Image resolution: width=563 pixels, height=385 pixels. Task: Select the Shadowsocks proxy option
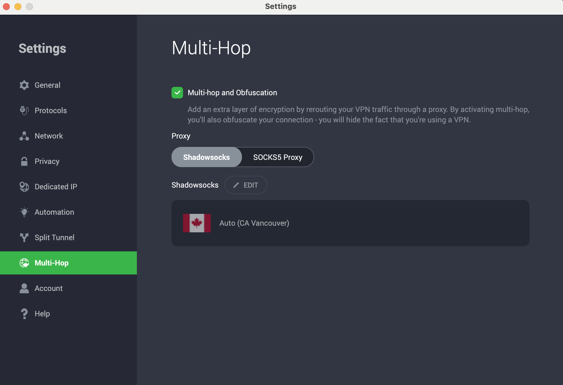pyautogui.click(x=206, y=157)
